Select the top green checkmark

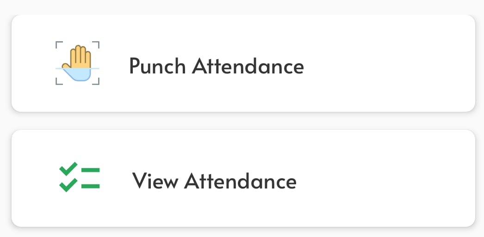[68, 169]
